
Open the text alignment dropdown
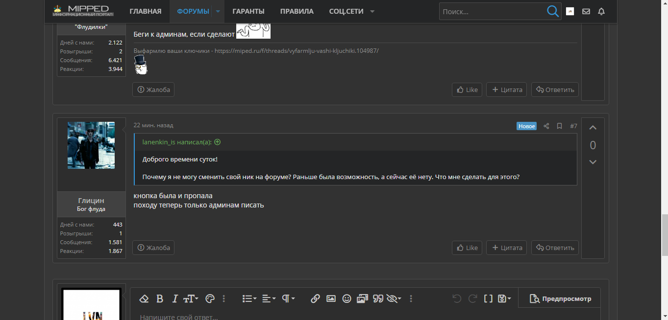(269, 298)
